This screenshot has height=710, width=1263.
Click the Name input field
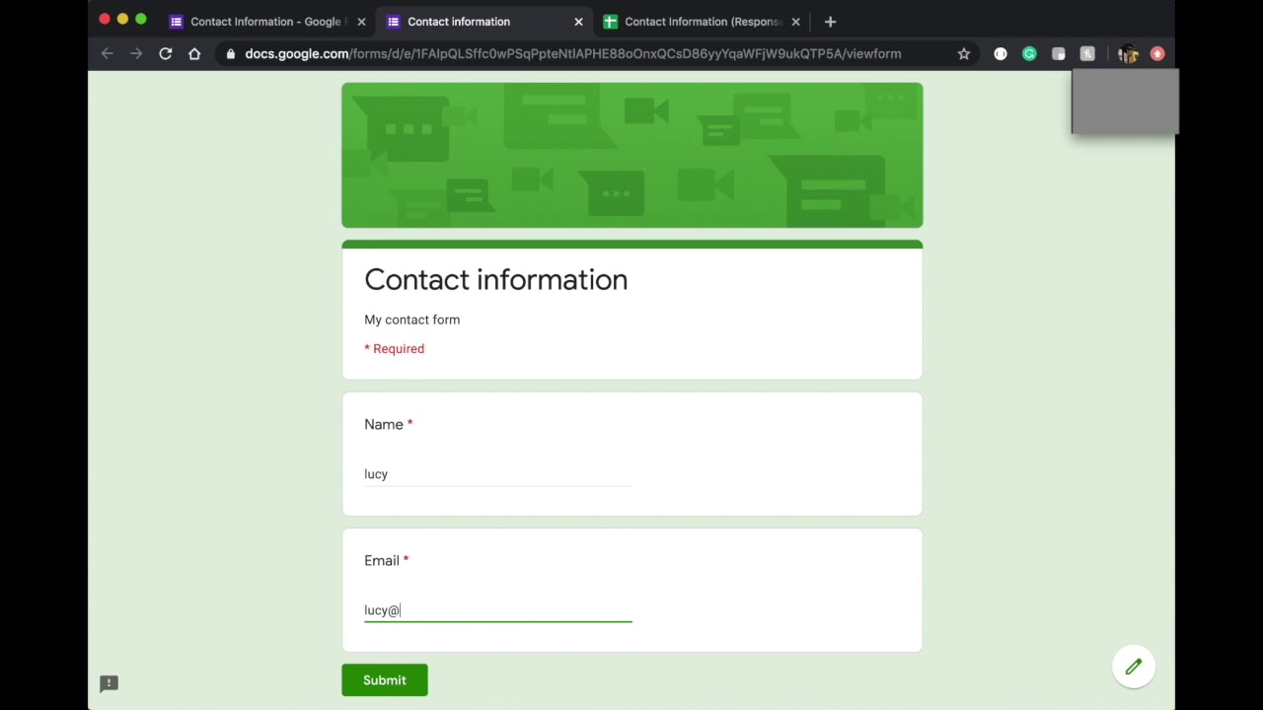point(497,474)
